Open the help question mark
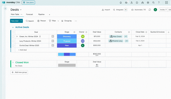 pyautogui.click(x=159, y=2)
